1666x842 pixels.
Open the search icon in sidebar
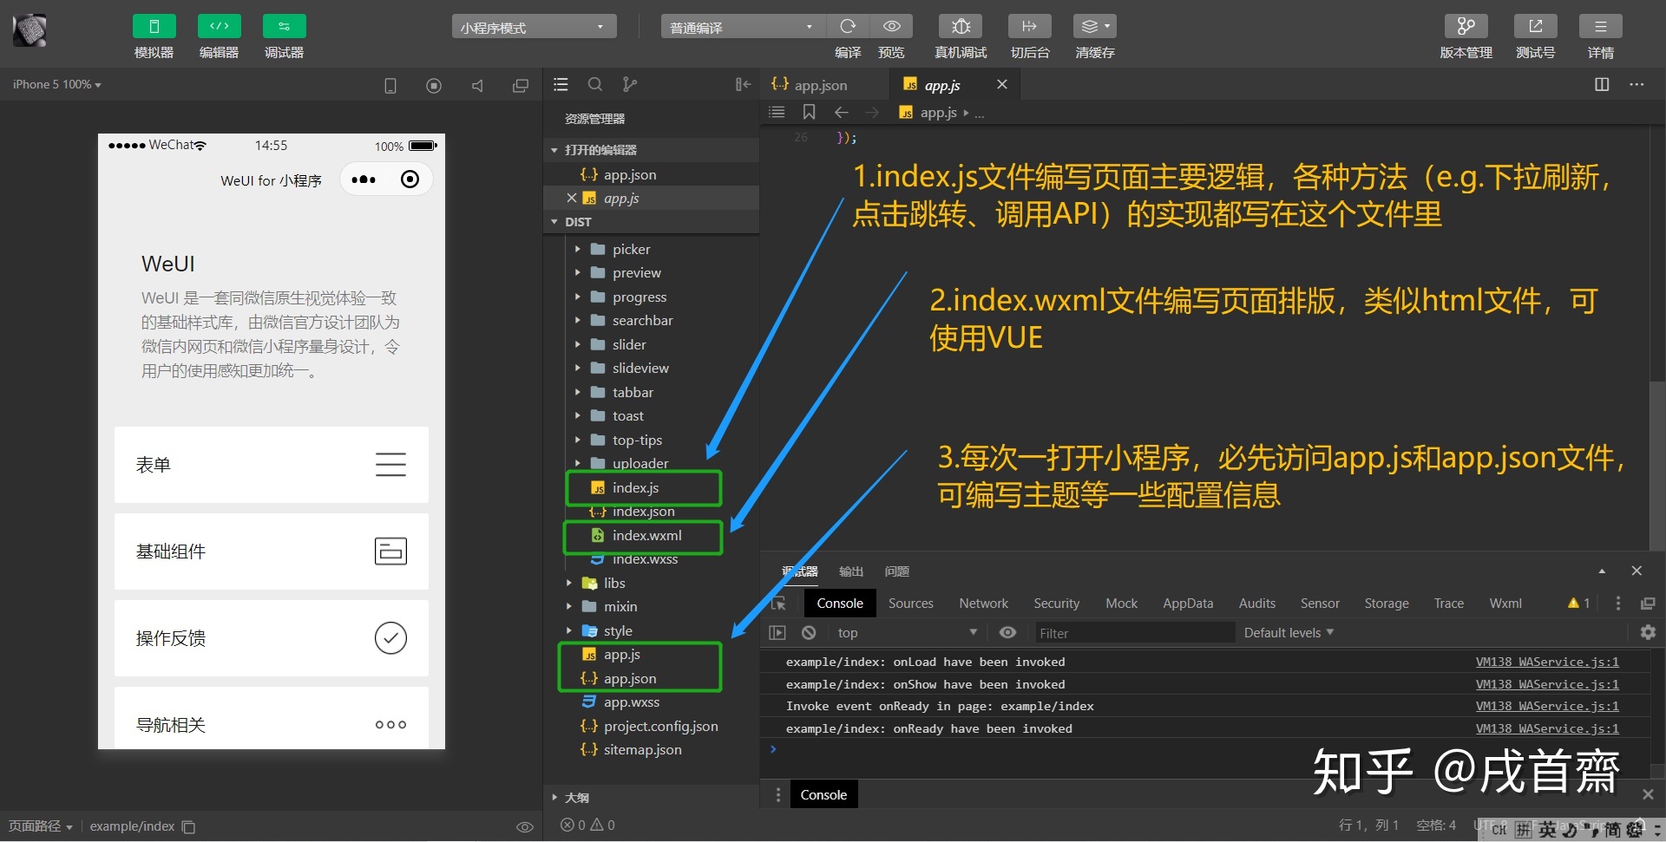[x=595, y=84]
